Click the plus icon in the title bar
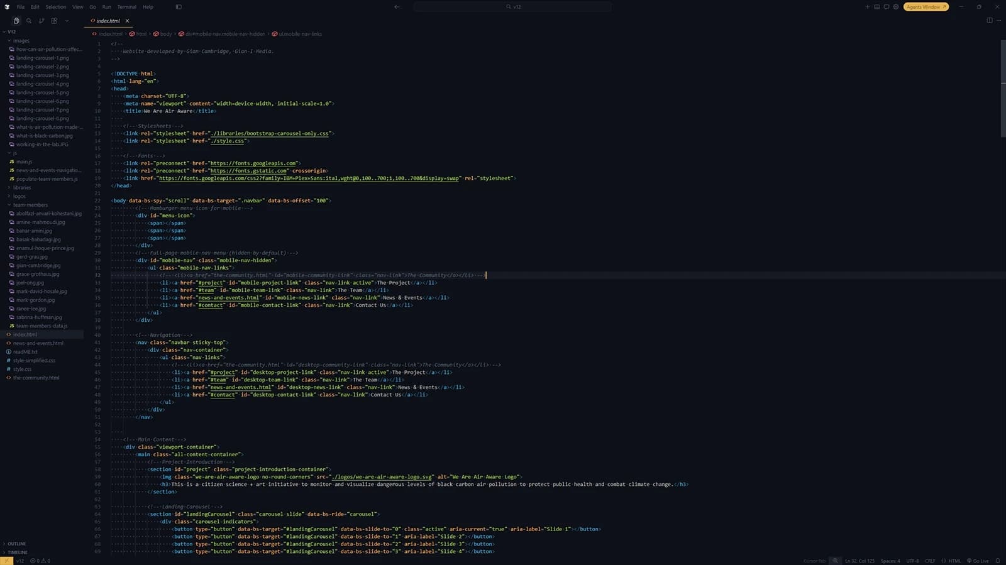Image resolution: width=1006 pixels, height=565 pixels. pyautogui.click(x=868, y=7)
